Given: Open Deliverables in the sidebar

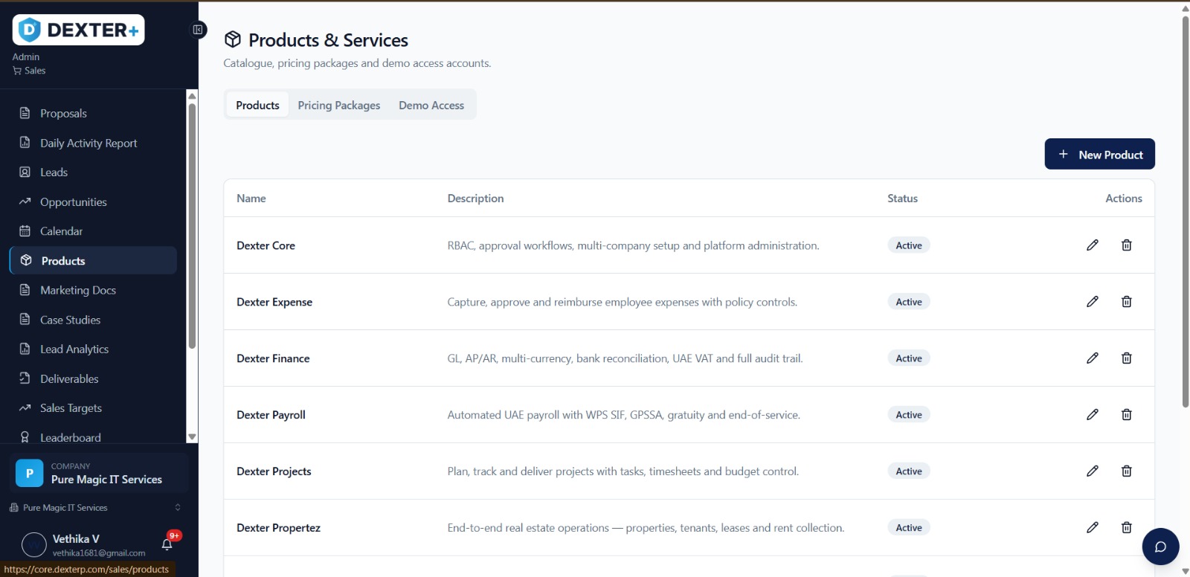Looking at the screenshot, I should (93, 379).
